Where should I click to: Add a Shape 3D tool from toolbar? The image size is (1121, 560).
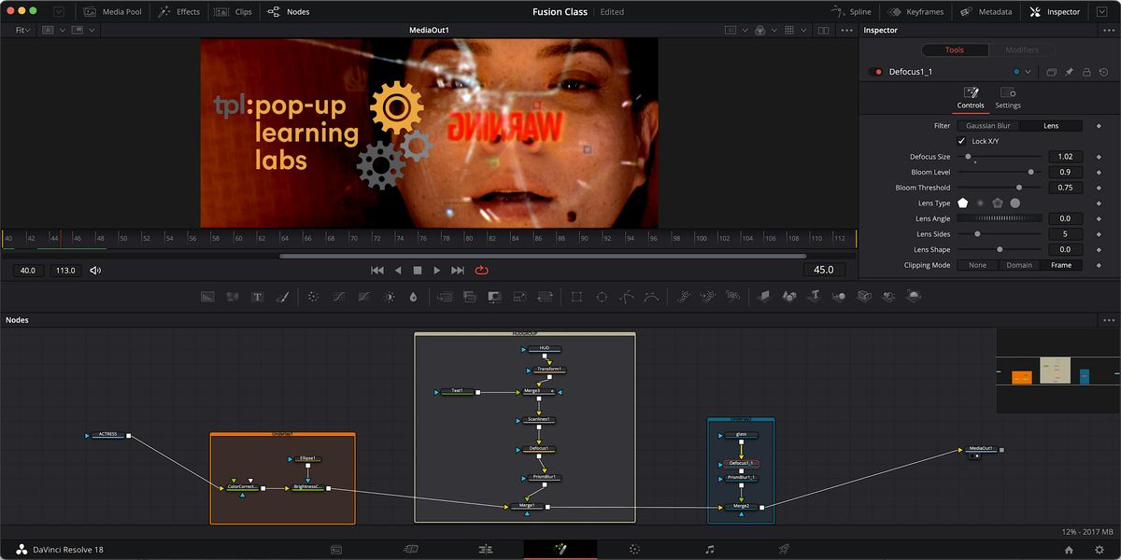coord(789,297)
